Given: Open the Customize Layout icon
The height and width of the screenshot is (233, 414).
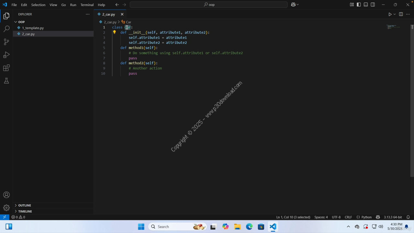Looking at the screenshot, I should [x=352, y=5].
